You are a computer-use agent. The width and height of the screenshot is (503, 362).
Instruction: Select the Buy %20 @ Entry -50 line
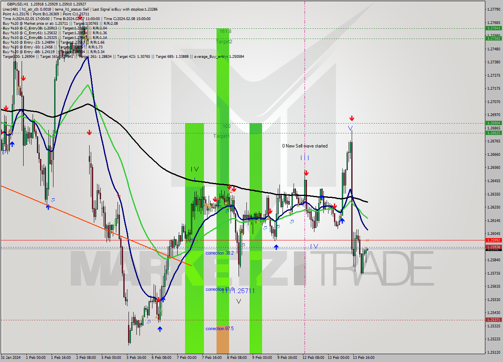point(53,47)
